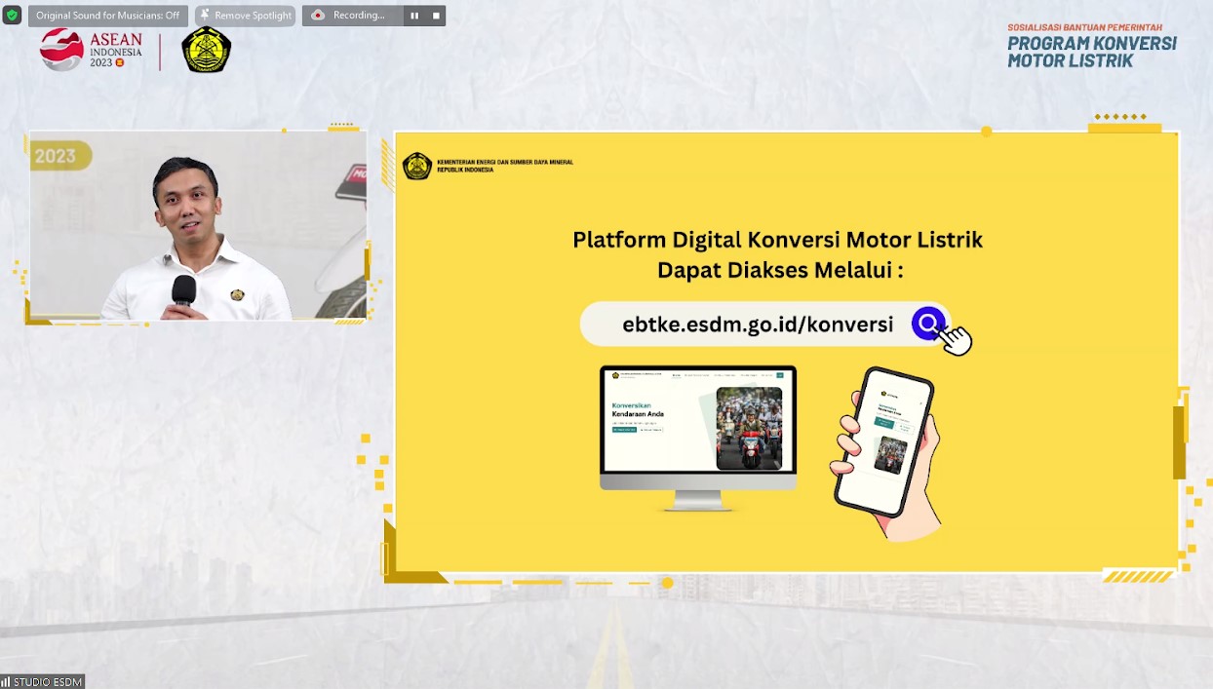Image resolution: width=1213 pixels, height=689 pixels.
Task: Click the STUDIO ESDM name label
Action: [48, 681]
